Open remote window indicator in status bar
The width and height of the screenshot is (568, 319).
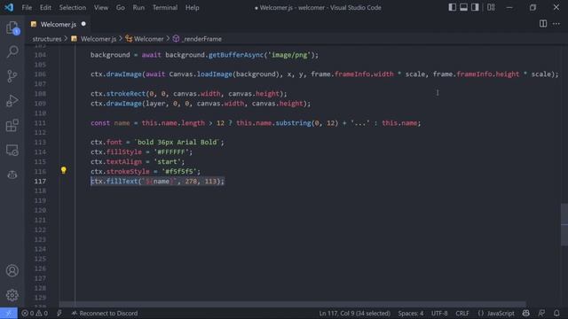(9, 313)
